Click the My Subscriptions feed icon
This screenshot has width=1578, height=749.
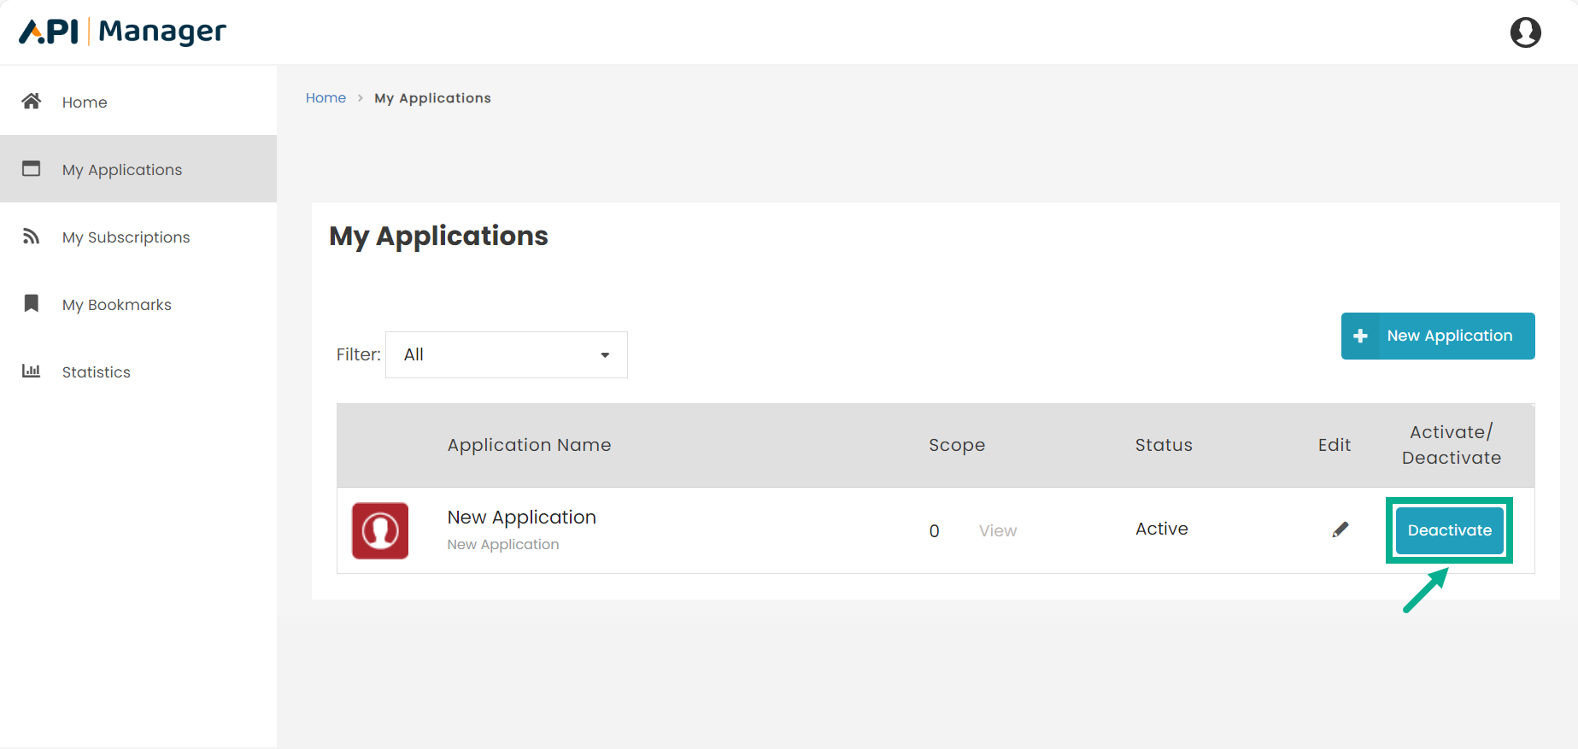32,237
